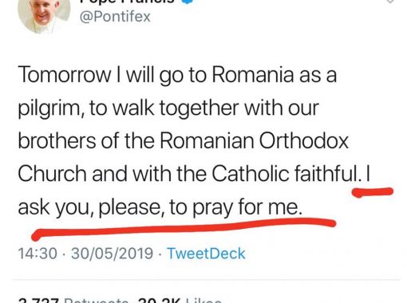Click the blue verified badge
Viewport: 407px width, 303px height.
pyautogui.click(x=188, y=2)
